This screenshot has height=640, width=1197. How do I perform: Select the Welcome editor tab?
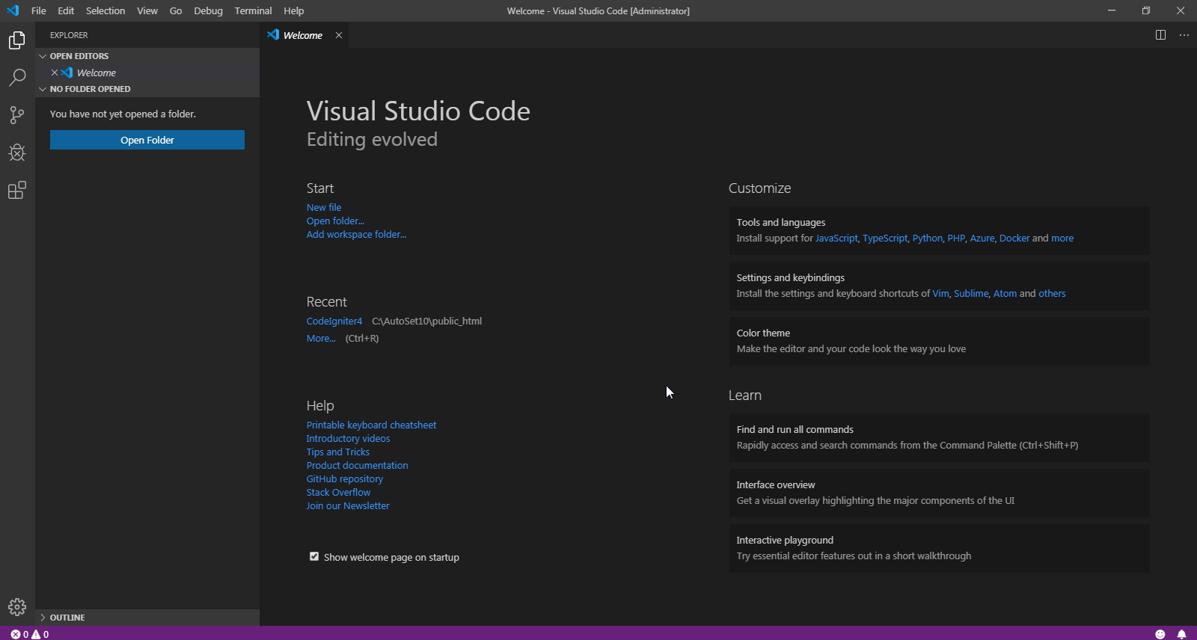304,35
